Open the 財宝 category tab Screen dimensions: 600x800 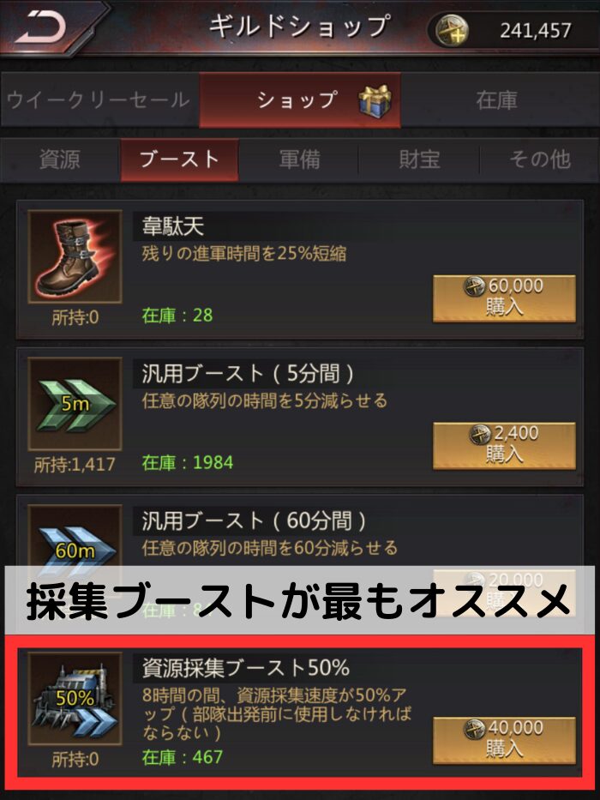419,159
